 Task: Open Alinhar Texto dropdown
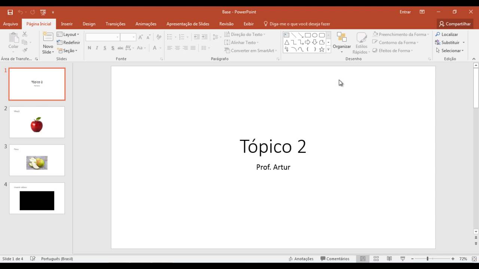(242, 43)
